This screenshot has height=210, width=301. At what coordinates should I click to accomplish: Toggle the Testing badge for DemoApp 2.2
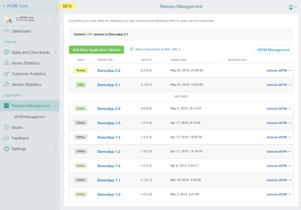80,70
